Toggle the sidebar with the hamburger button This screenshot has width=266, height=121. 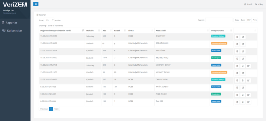[36, 4]
